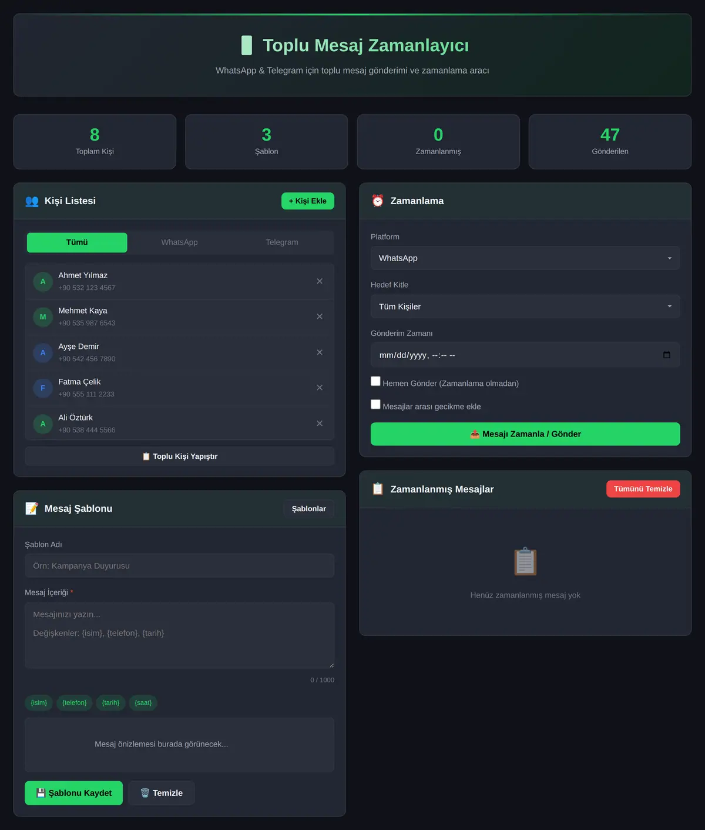Click phone number +90 542 456 7890
705x830 pixels.
[87, 359]
